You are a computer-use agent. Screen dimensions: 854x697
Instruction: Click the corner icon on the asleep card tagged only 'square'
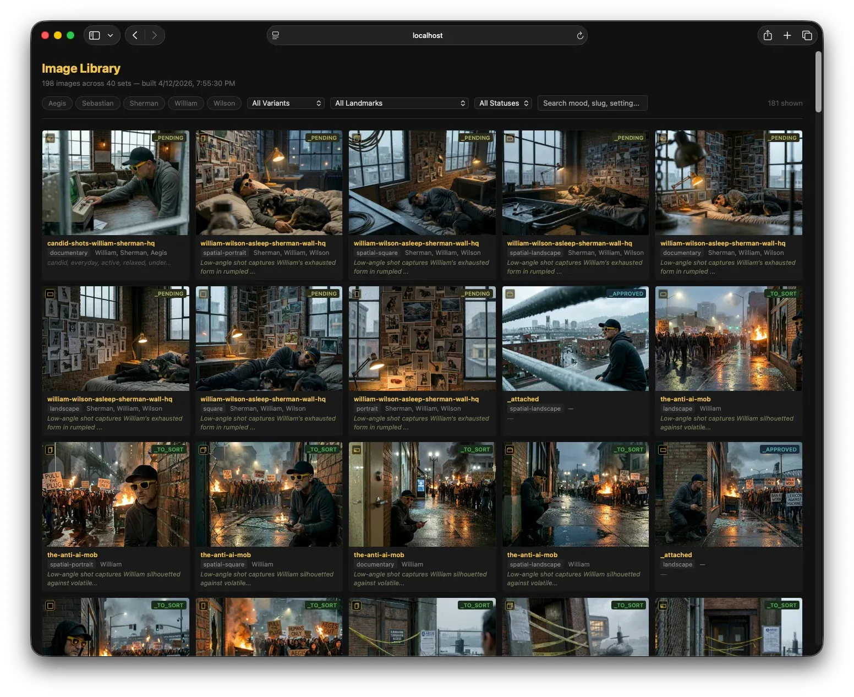[x=204, y=294]
